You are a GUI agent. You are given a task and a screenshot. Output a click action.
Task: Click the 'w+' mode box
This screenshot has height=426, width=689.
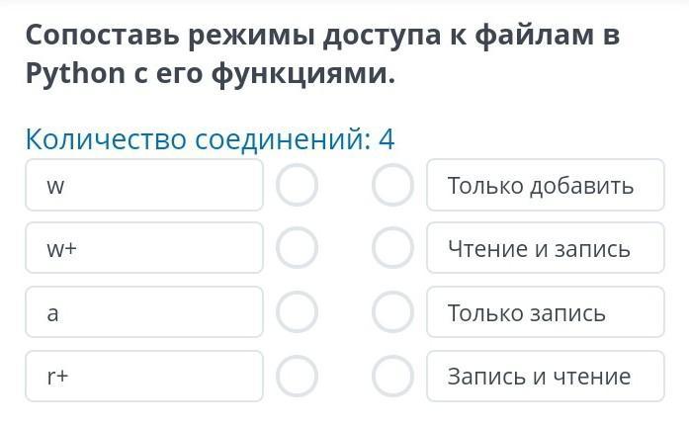click(144, 248)
